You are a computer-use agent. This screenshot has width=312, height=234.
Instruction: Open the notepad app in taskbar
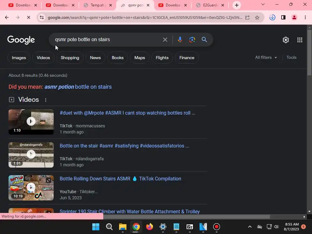176,227
